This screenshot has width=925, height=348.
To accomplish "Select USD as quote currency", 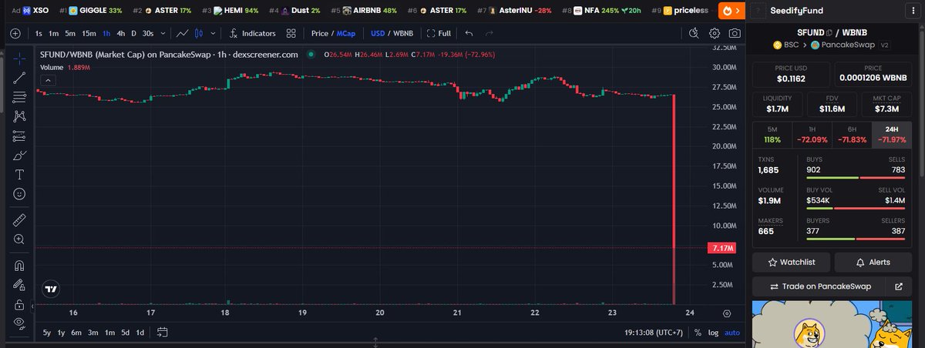I will click(x=378, y=34).
